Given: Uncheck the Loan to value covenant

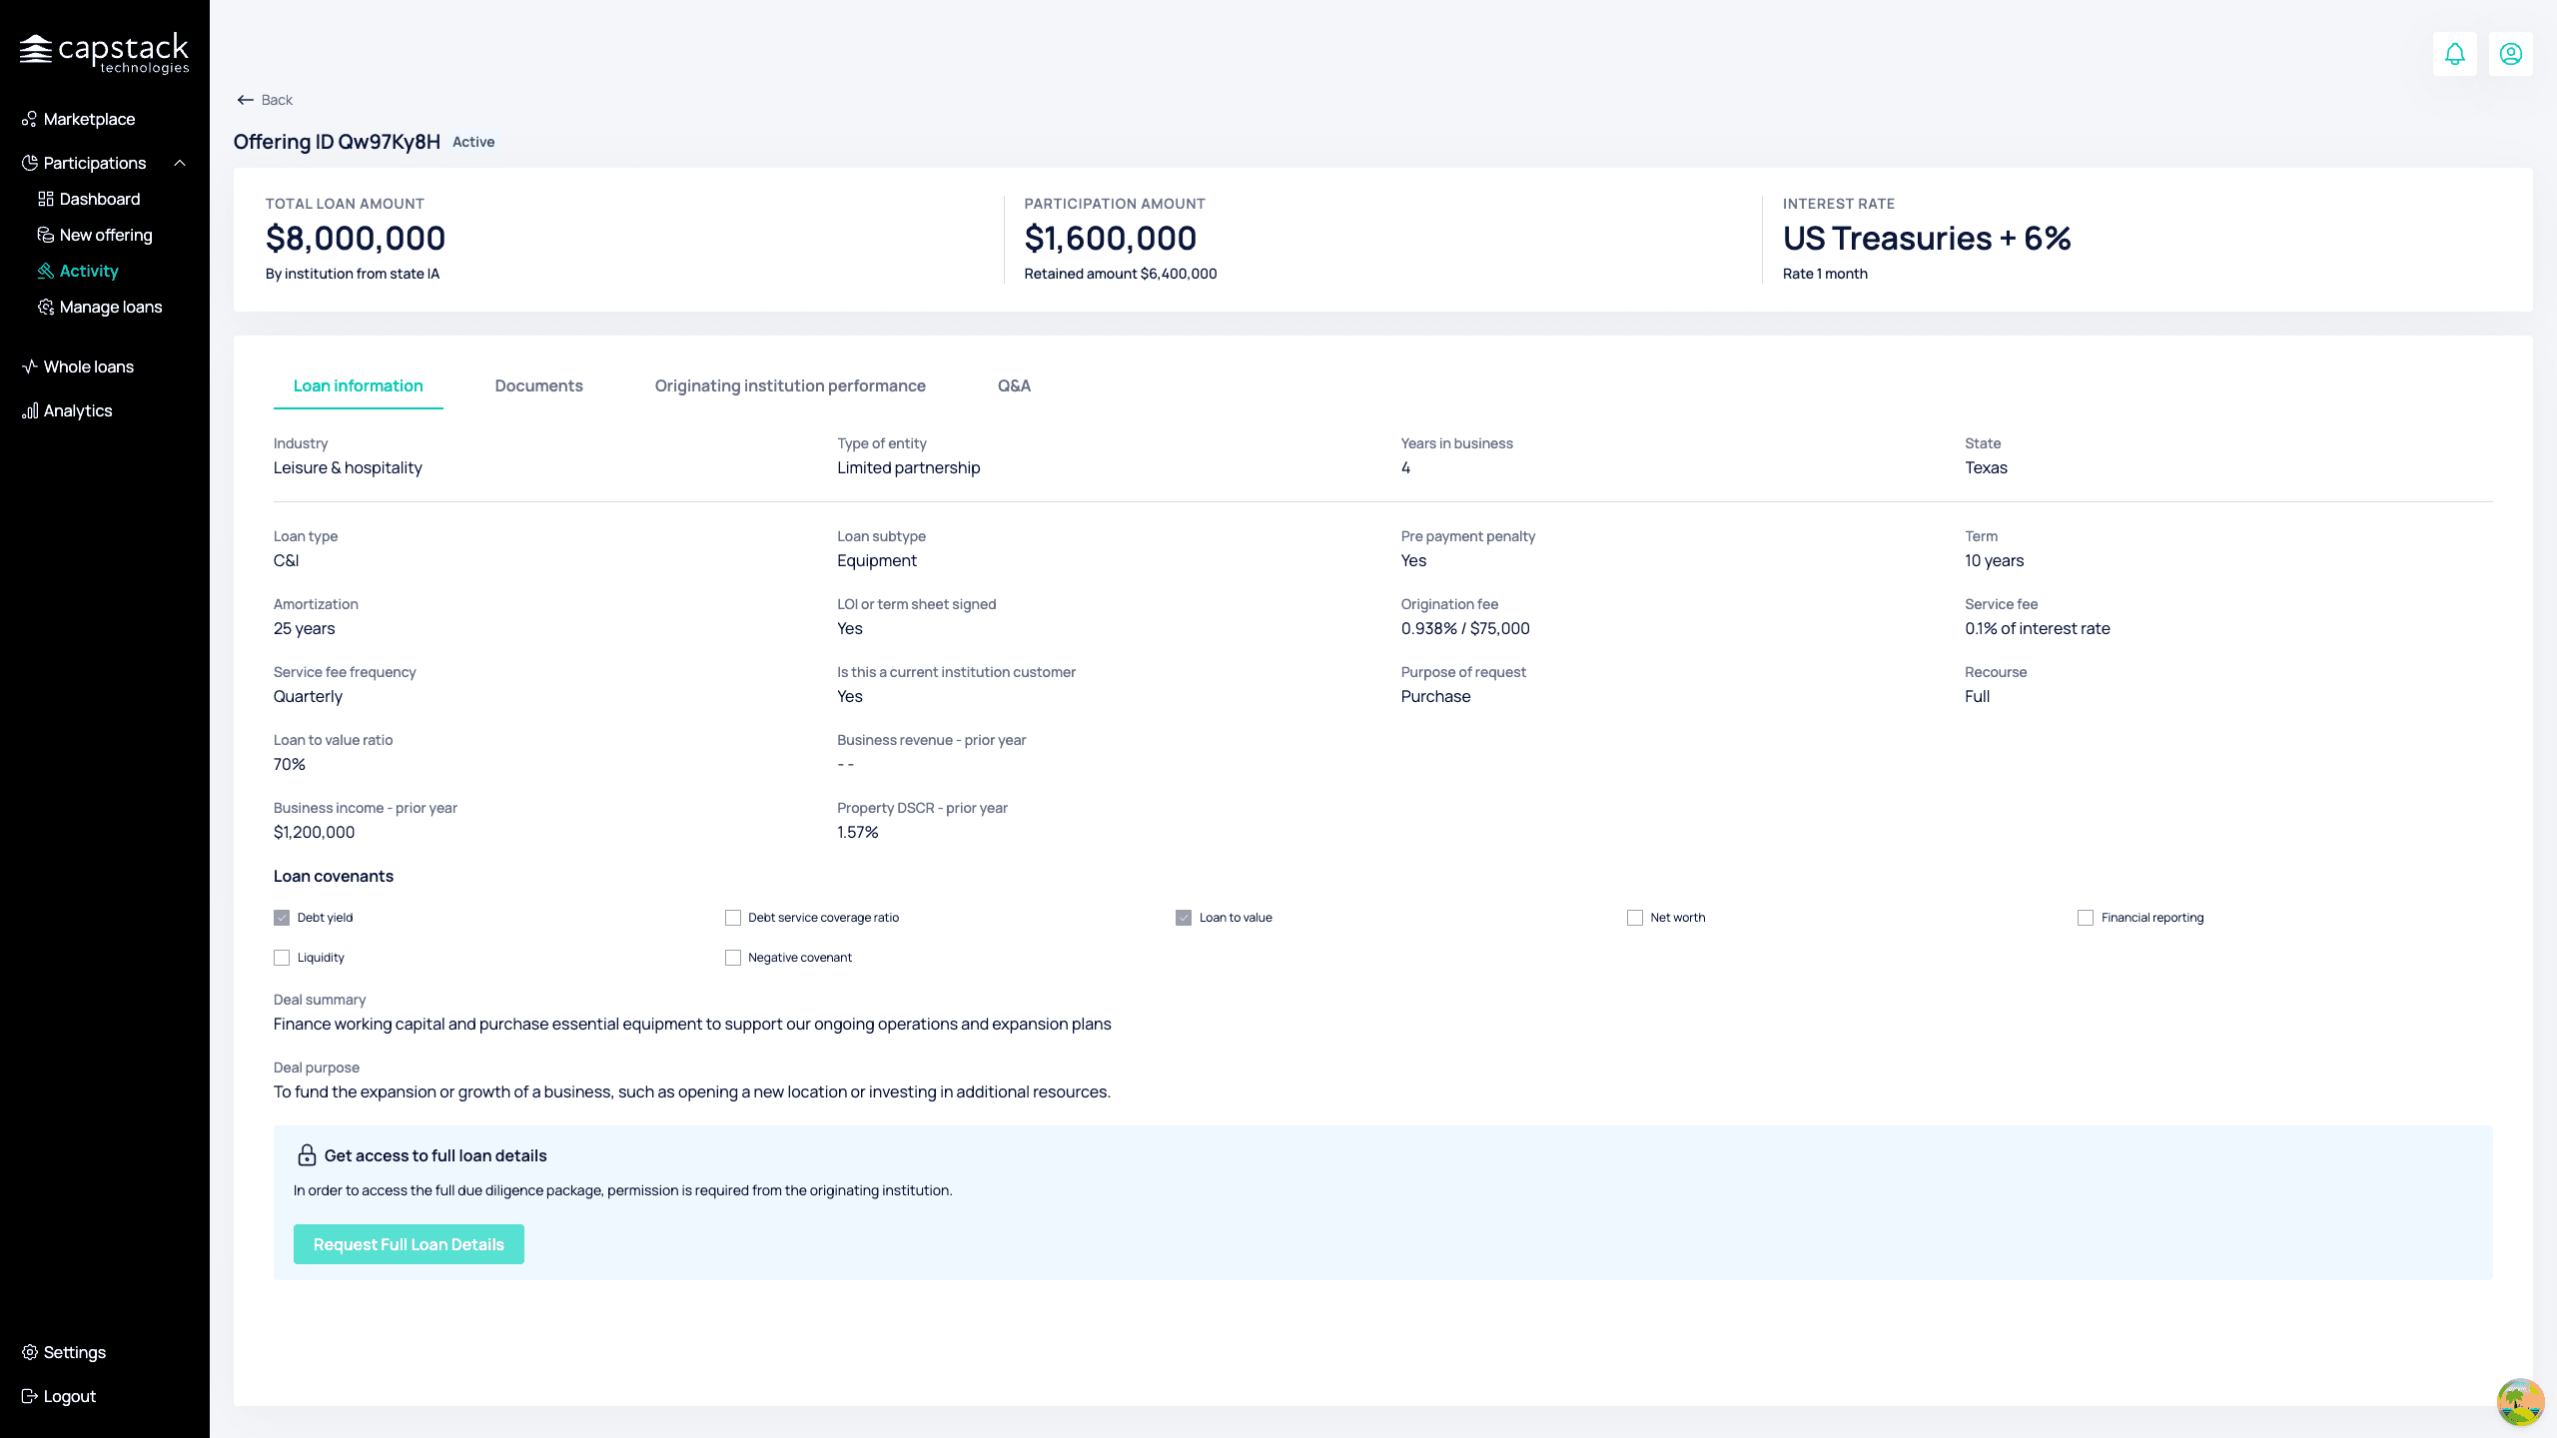Looking at the screenshot, I should pos(1184,918).
